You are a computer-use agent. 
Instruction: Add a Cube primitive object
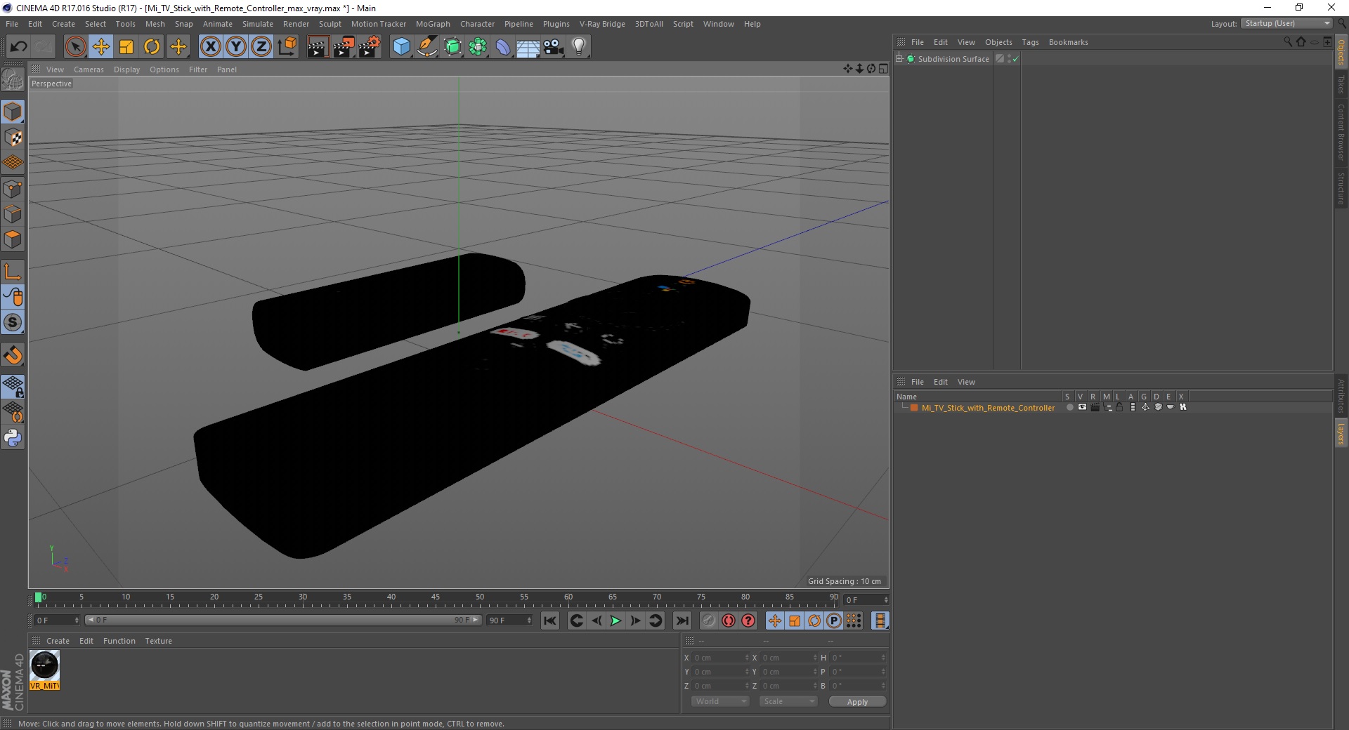(401, 47)
